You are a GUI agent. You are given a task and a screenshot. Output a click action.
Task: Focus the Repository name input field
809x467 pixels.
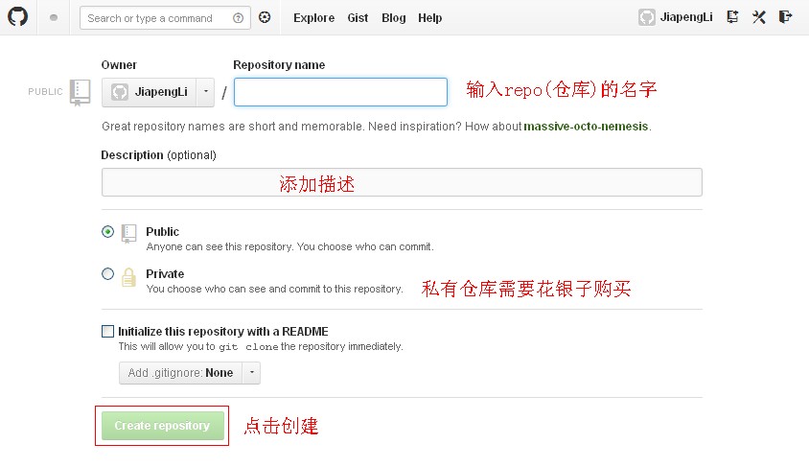click(340, 92)
